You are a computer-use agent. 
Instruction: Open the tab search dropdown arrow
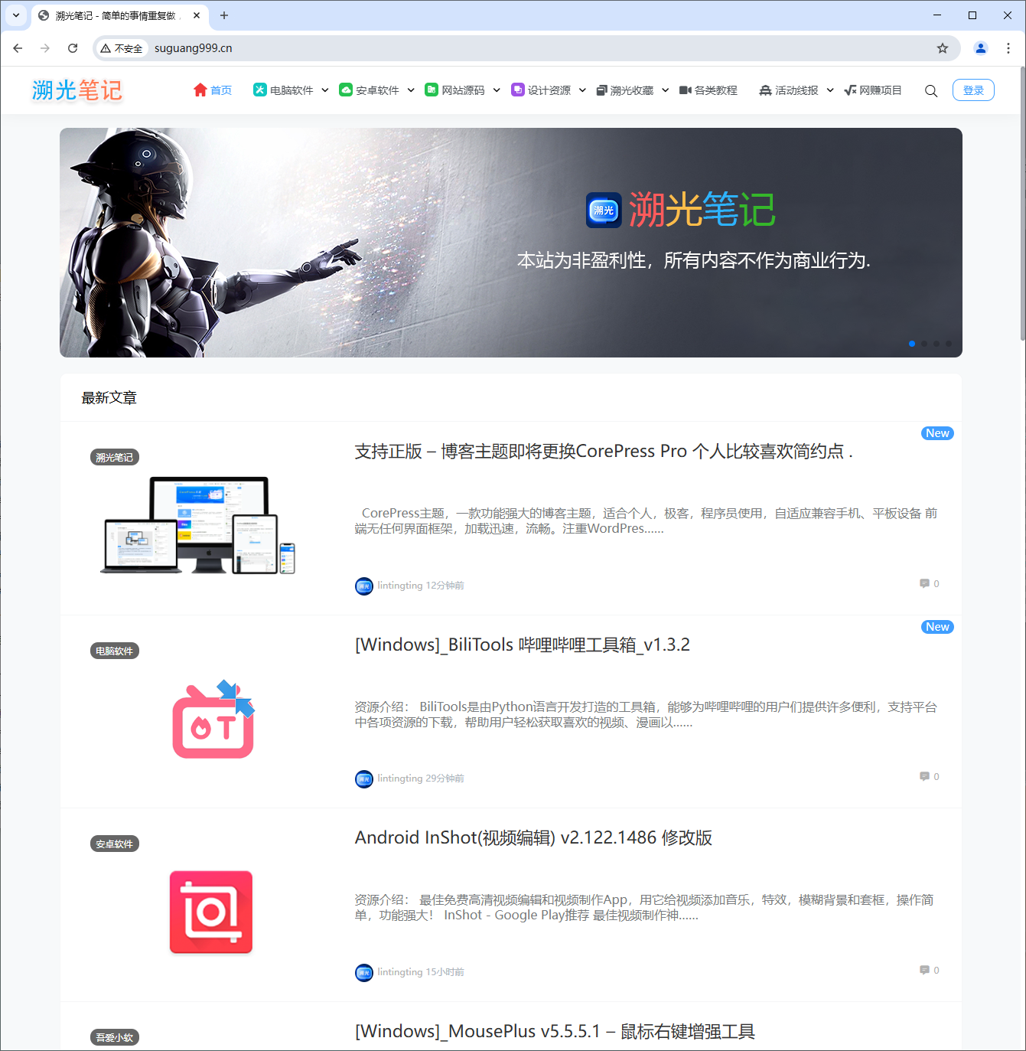tap(15, 15)
